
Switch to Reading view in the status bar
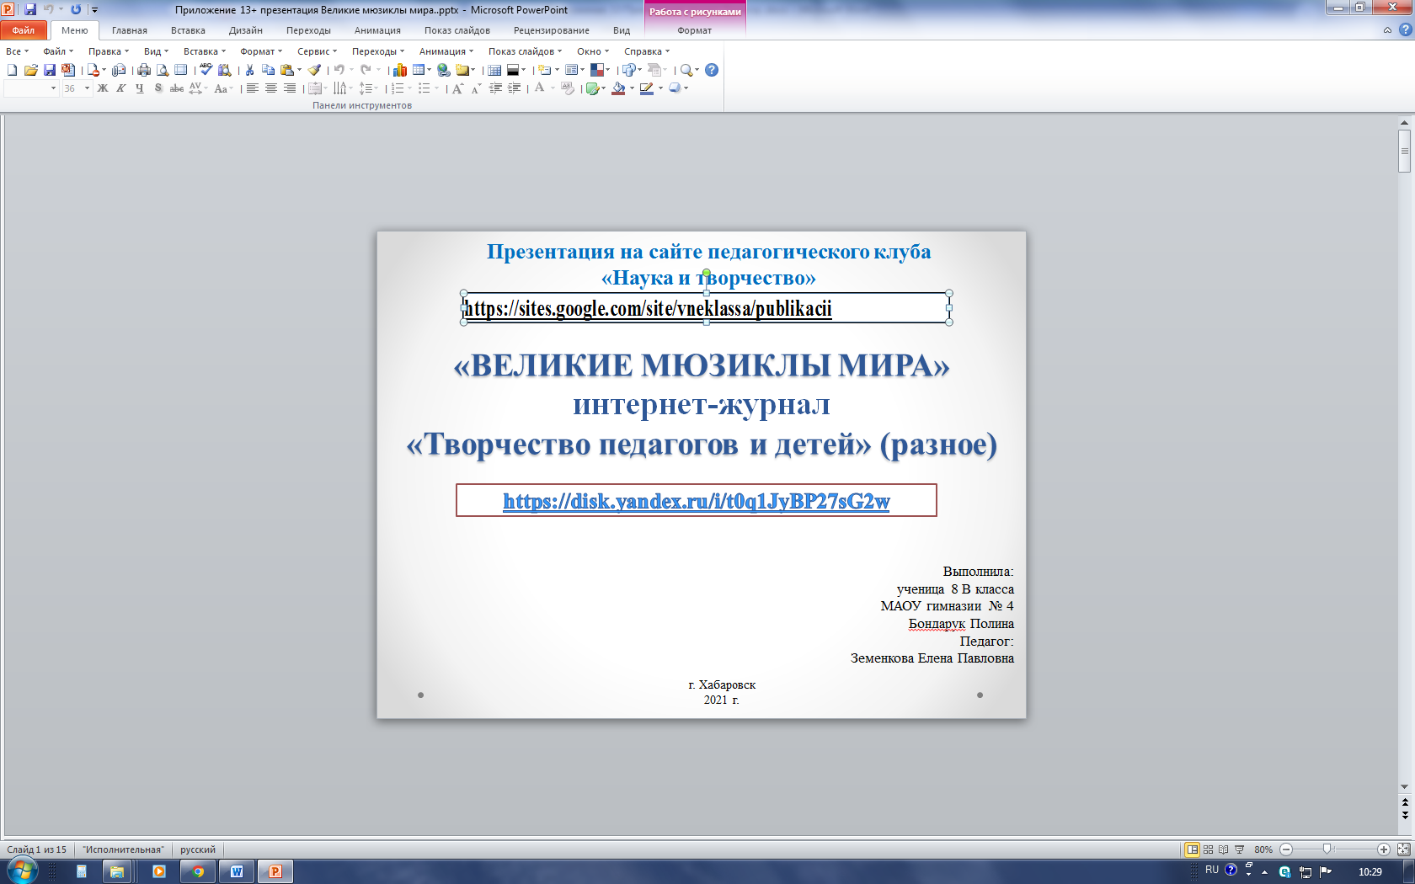pos(1223,849)
